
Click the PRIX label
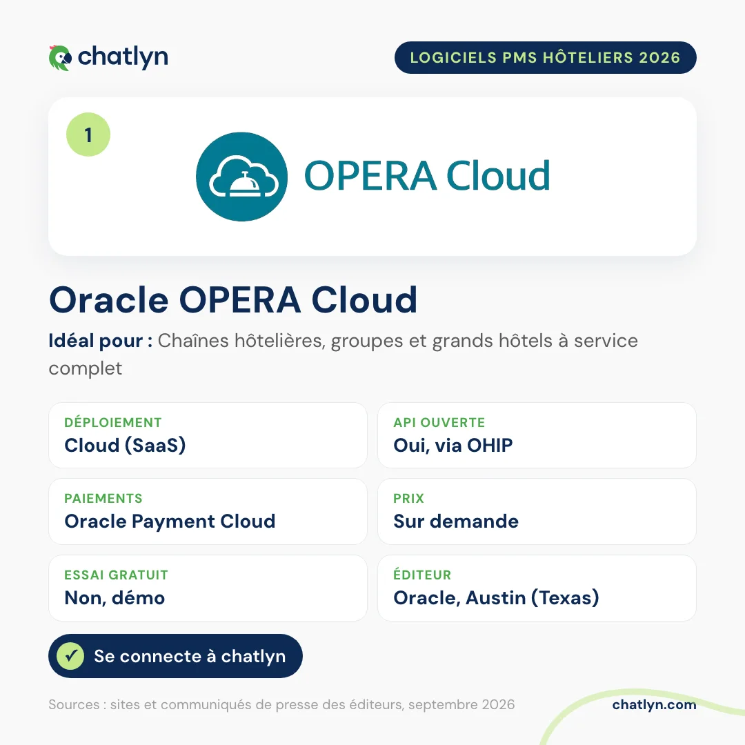[408, 499]
